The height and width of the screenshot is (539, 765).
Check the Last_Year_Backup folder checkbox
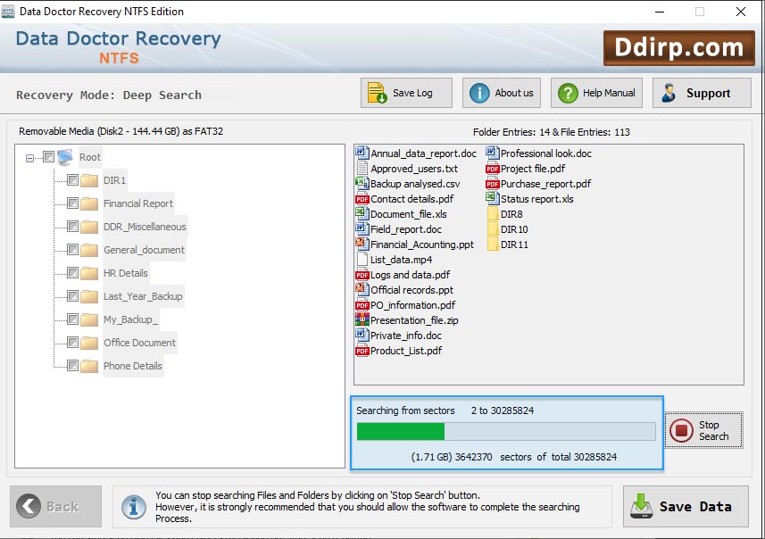[x=72, y=296]
